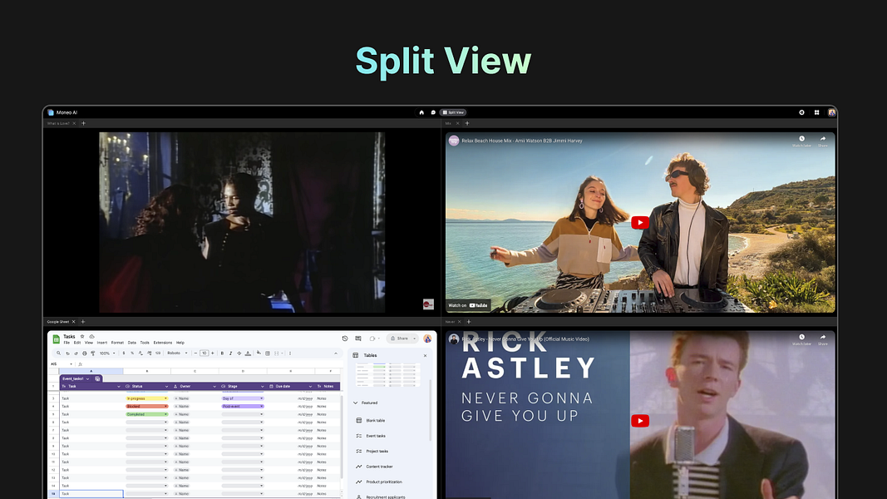Click the Sheets search menus icon
Viewport: 887px width, 499px height.
[58, 353]
